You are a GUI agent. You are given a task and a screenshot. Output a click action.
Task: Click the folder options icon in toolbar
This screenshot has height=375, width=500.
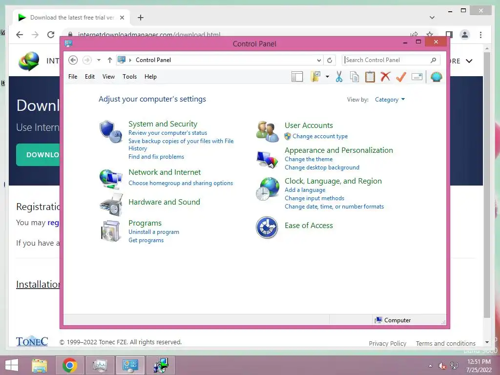click(315, 77)
